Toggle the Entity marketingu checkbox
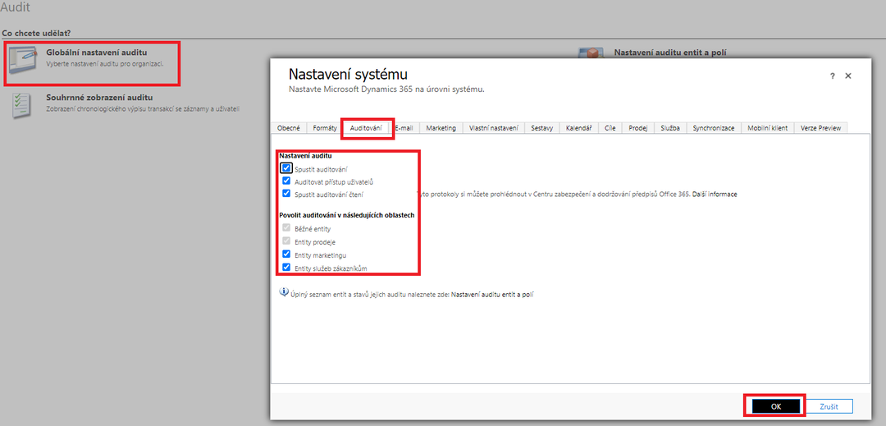 [x=286, y=254]
